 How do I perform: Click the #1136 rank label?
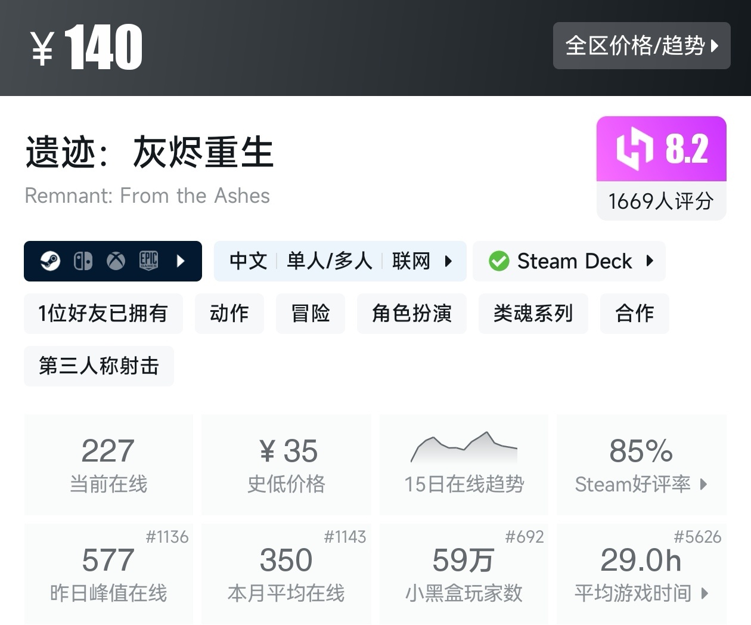tap(167, 537)
